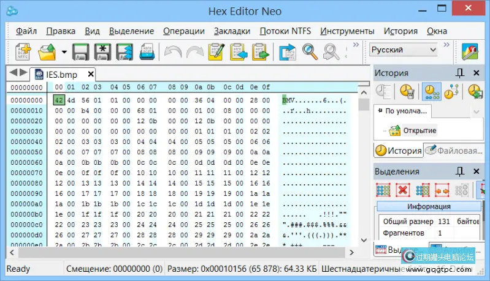Click the orange arrows invert selection icon

[x=442, y=190]
